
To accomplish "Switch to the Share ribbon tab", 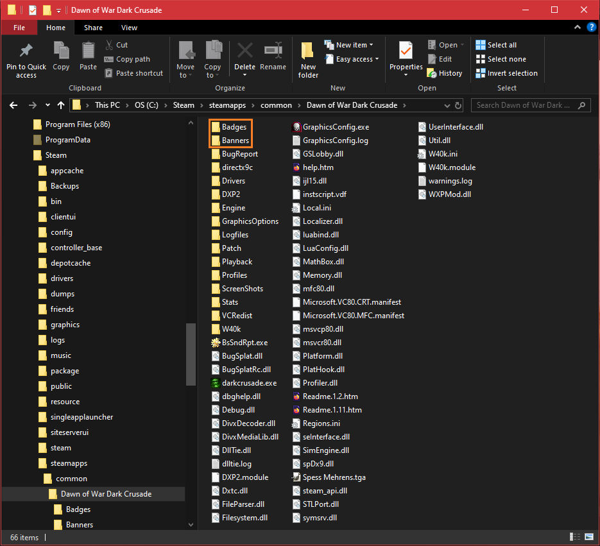I will (x=93, y=28).
